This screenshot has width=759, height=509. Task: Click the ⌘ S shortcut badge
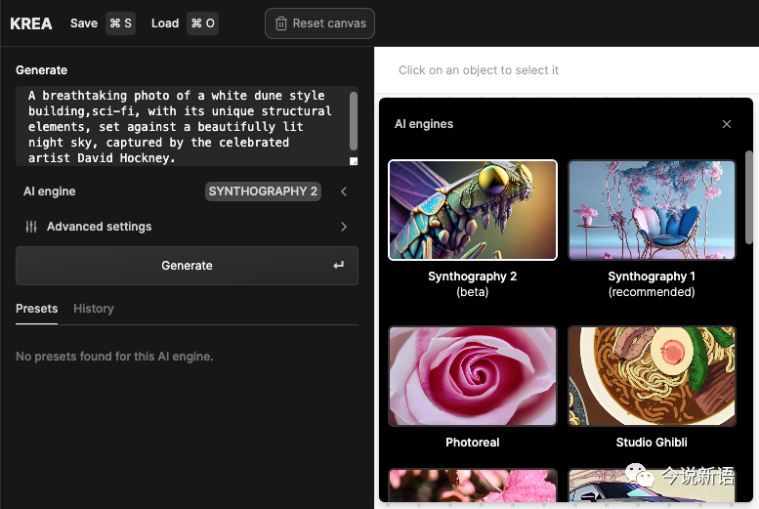(120, 23)
